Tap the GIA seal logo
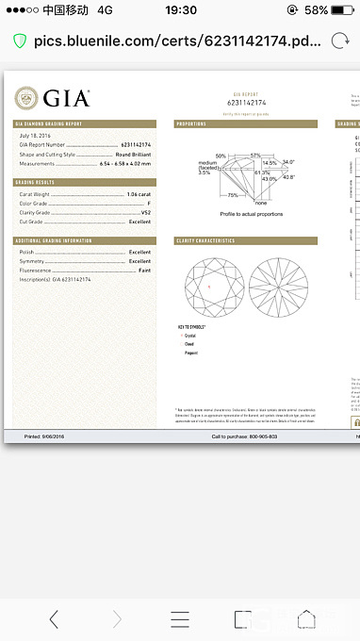The image size is (360, 641). coord(26,98)
